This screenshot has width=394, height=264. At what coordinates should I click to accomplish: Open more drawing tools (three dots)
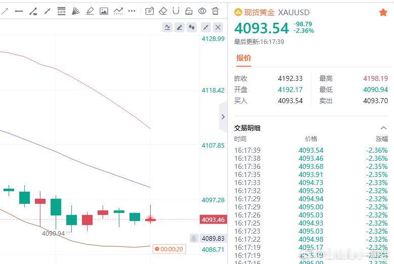[x=132, y=11]
